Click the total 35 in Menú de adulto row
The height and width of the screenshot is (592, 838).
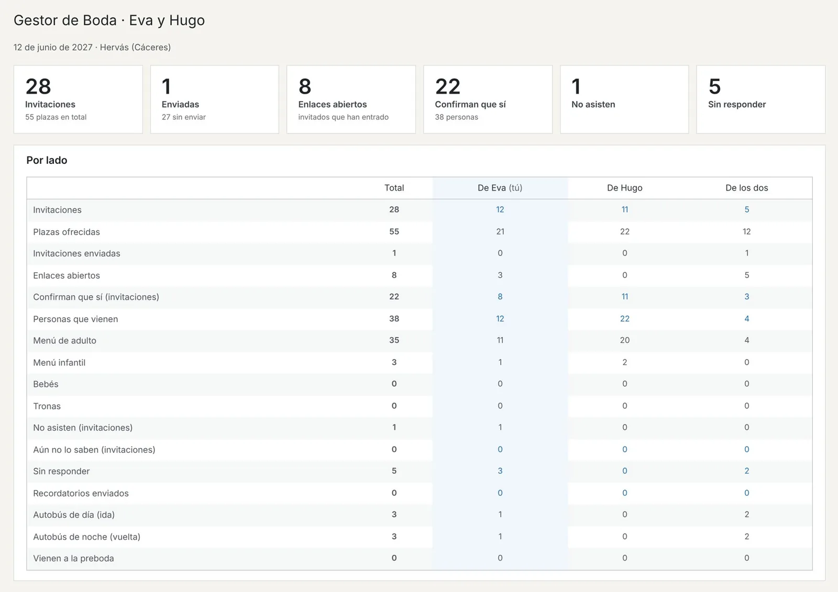[394, 340]
